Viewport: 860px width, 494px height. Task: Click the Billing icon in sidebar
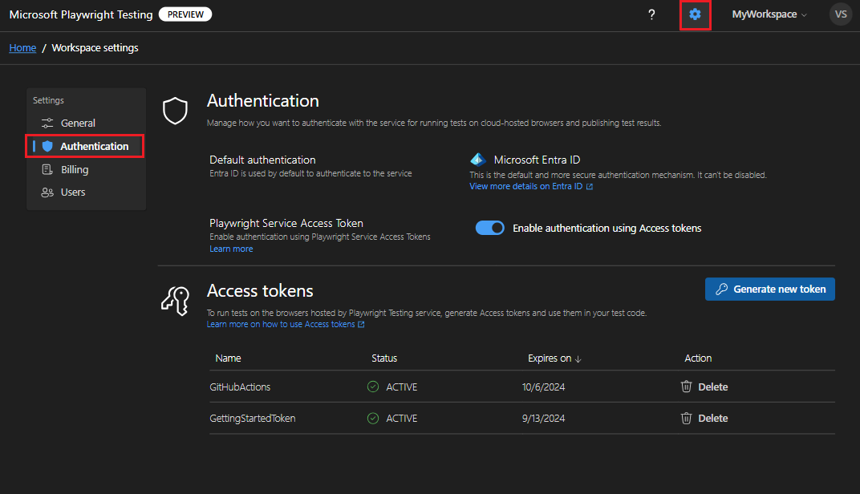47,169
